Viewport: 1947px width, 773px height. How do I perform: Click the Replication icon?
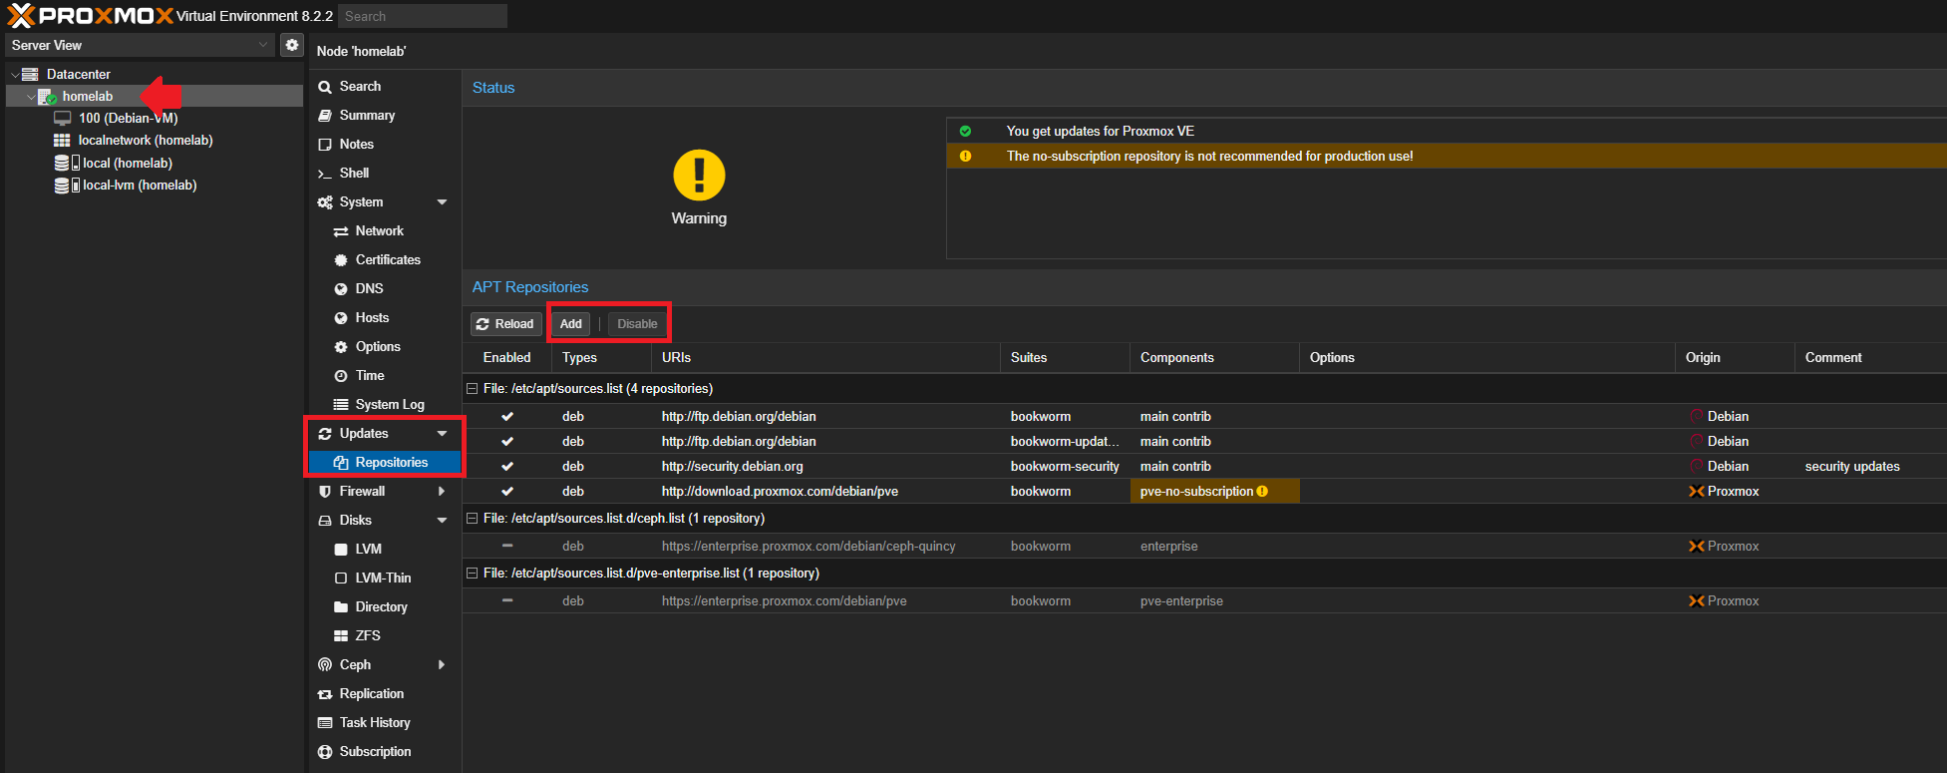[325, 694]
